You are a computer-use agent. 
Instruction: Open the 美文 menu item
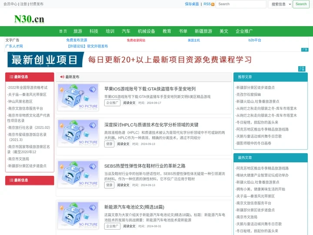tap(224, 31)
